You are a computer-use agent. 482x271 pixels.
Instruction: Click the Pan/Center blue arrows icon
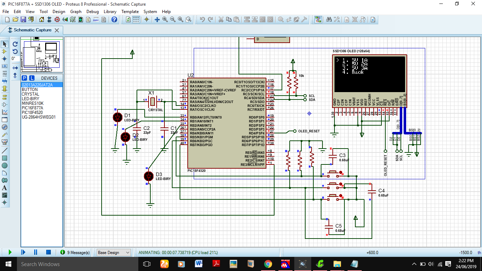pos(157,19)
